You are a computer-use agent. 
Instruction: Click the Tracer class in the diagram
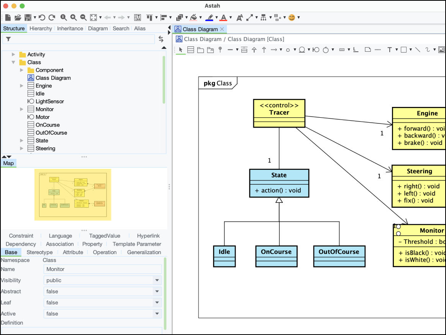279,113
